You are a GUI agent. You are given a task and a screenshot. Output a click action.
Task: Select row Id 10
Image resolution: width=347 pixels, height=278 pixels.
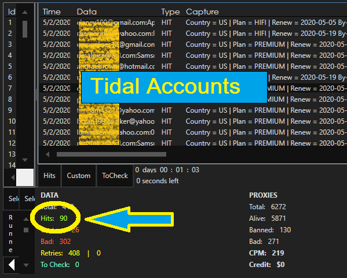coord(12,121)
